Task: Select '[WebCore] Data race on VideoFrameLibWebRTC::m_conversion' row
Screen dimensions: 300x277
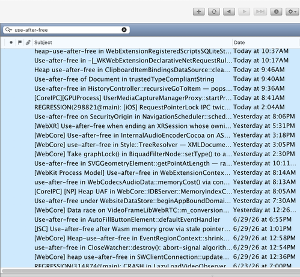Action: (150, 210)
